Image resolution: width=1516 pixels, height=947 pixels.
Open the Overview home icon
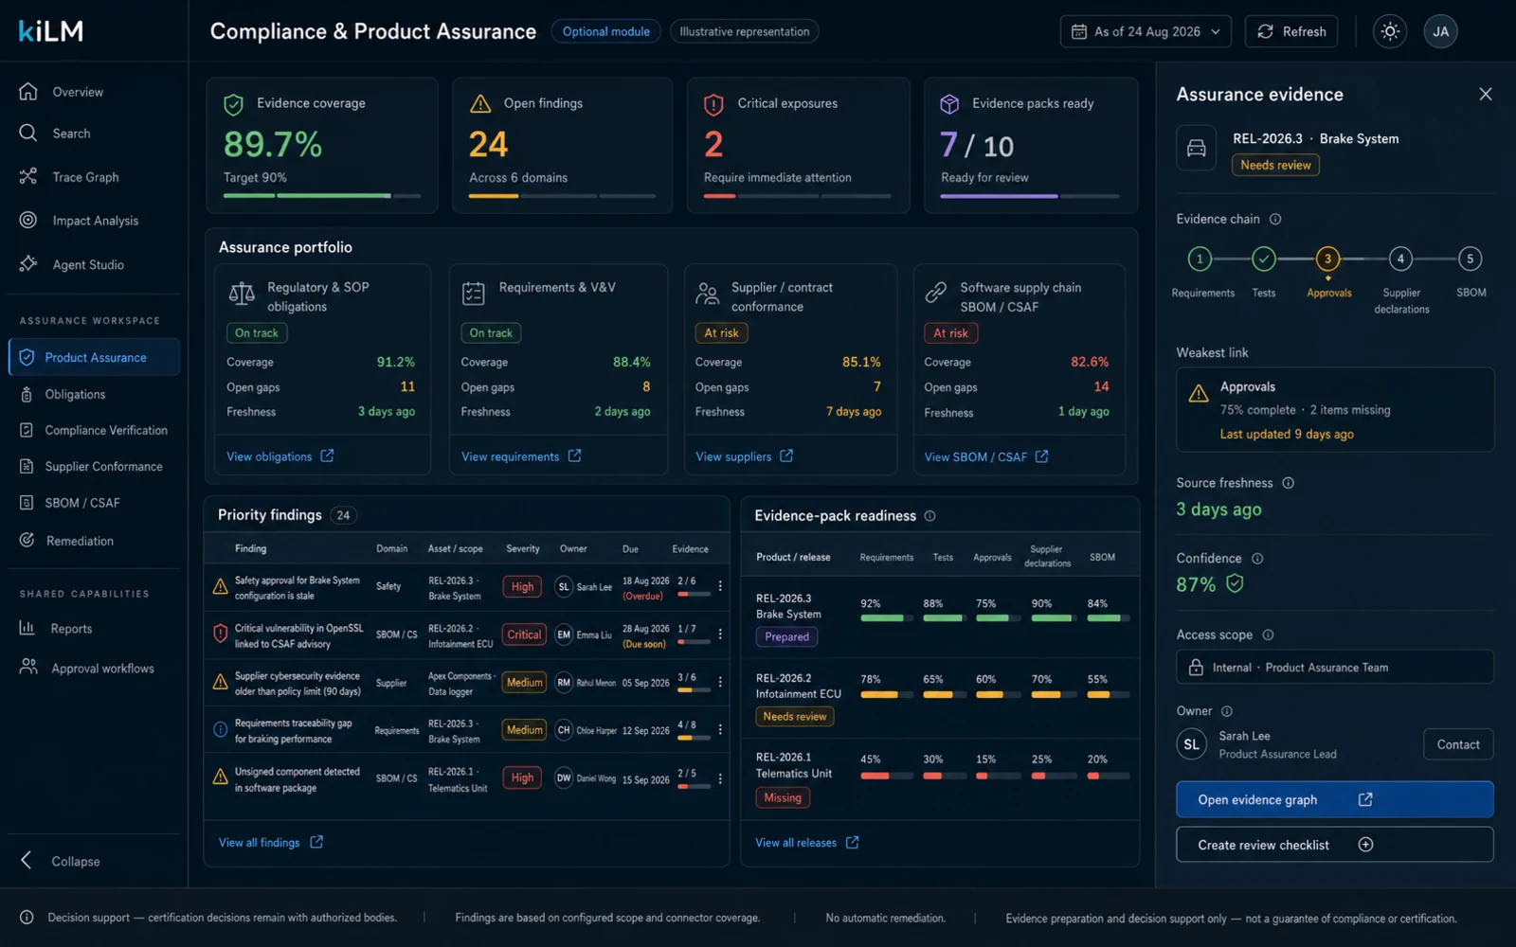tap(28, 92)
